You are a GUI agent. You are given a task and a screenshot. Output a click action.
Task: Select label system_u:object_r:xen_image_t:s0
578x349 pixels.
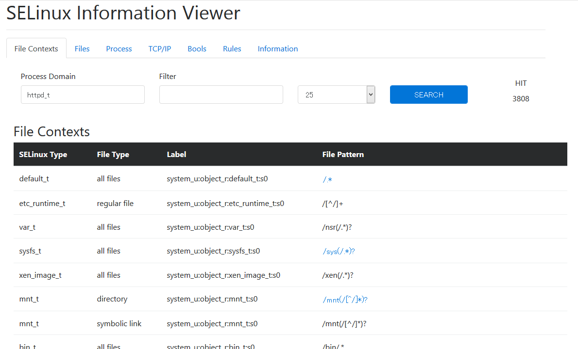[223, 275]
